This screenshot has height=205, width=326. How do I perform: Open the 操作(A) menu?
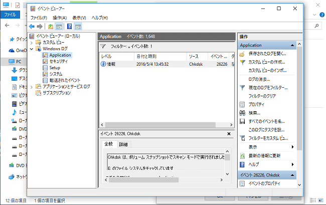(x=60, y=18)
